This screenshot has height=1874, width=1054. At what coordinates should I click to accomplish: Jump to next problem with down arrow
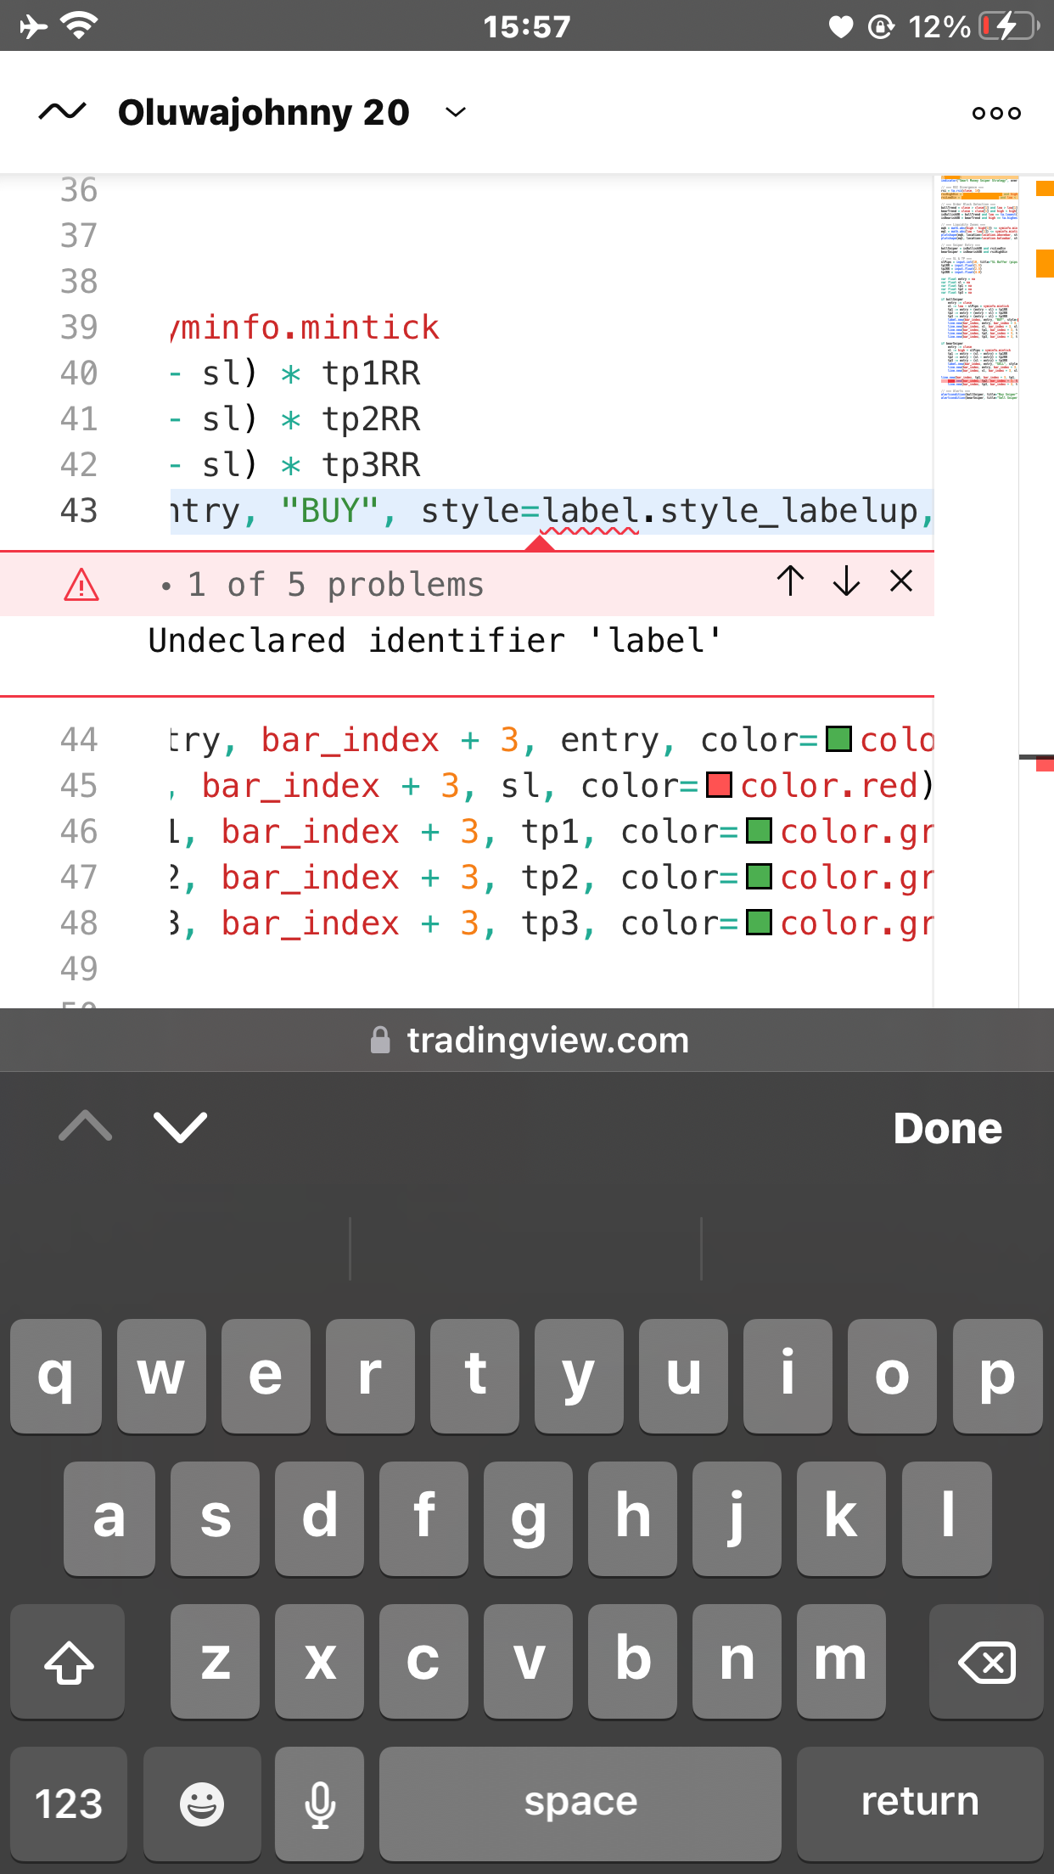[x=846, y=581]
